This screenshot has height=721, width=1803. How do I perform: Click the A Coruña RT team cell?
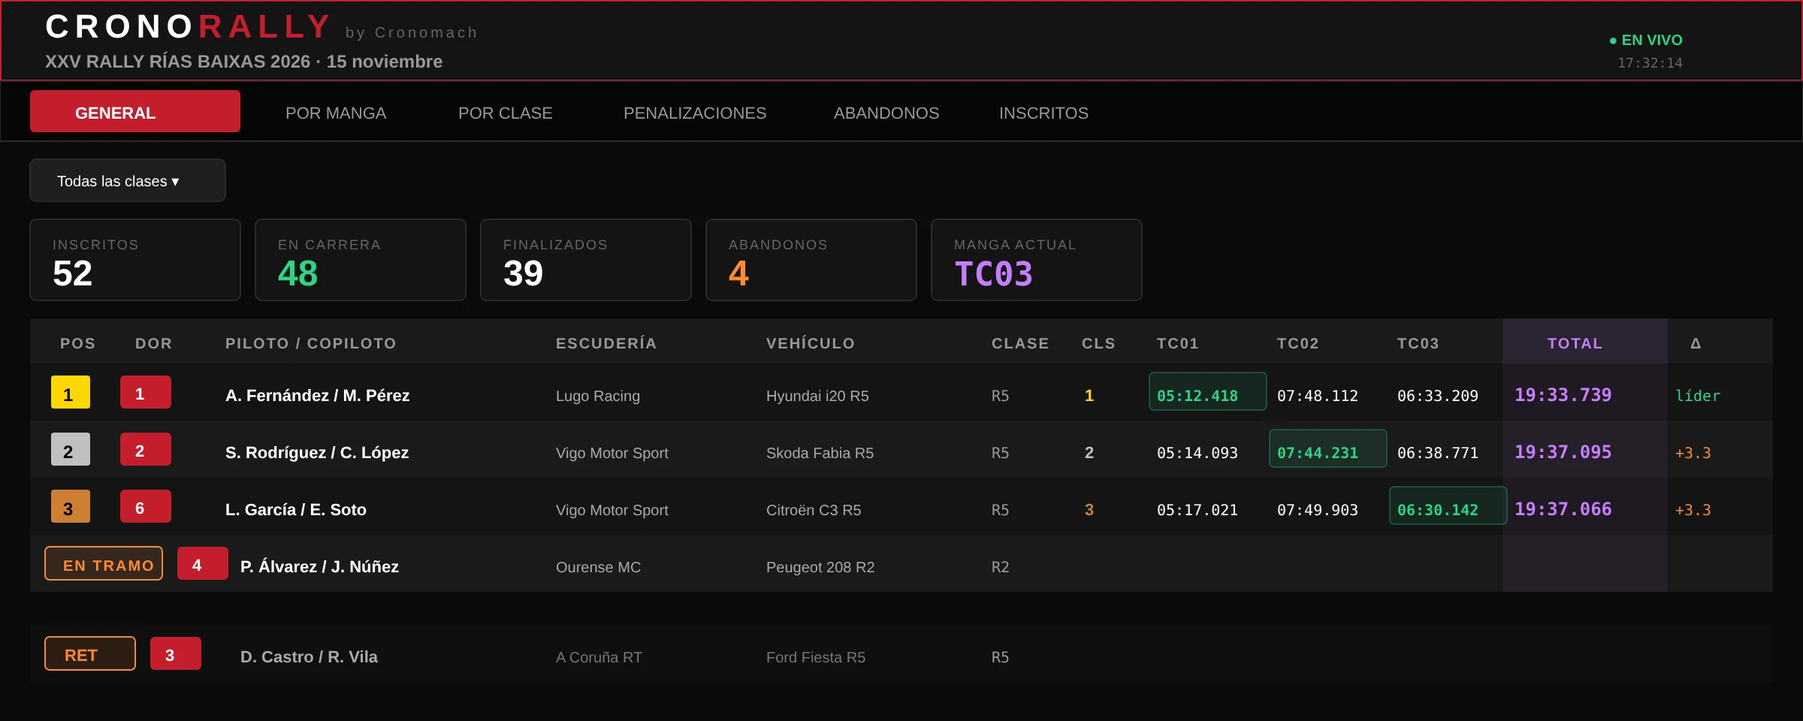click(x=599, y=657)
